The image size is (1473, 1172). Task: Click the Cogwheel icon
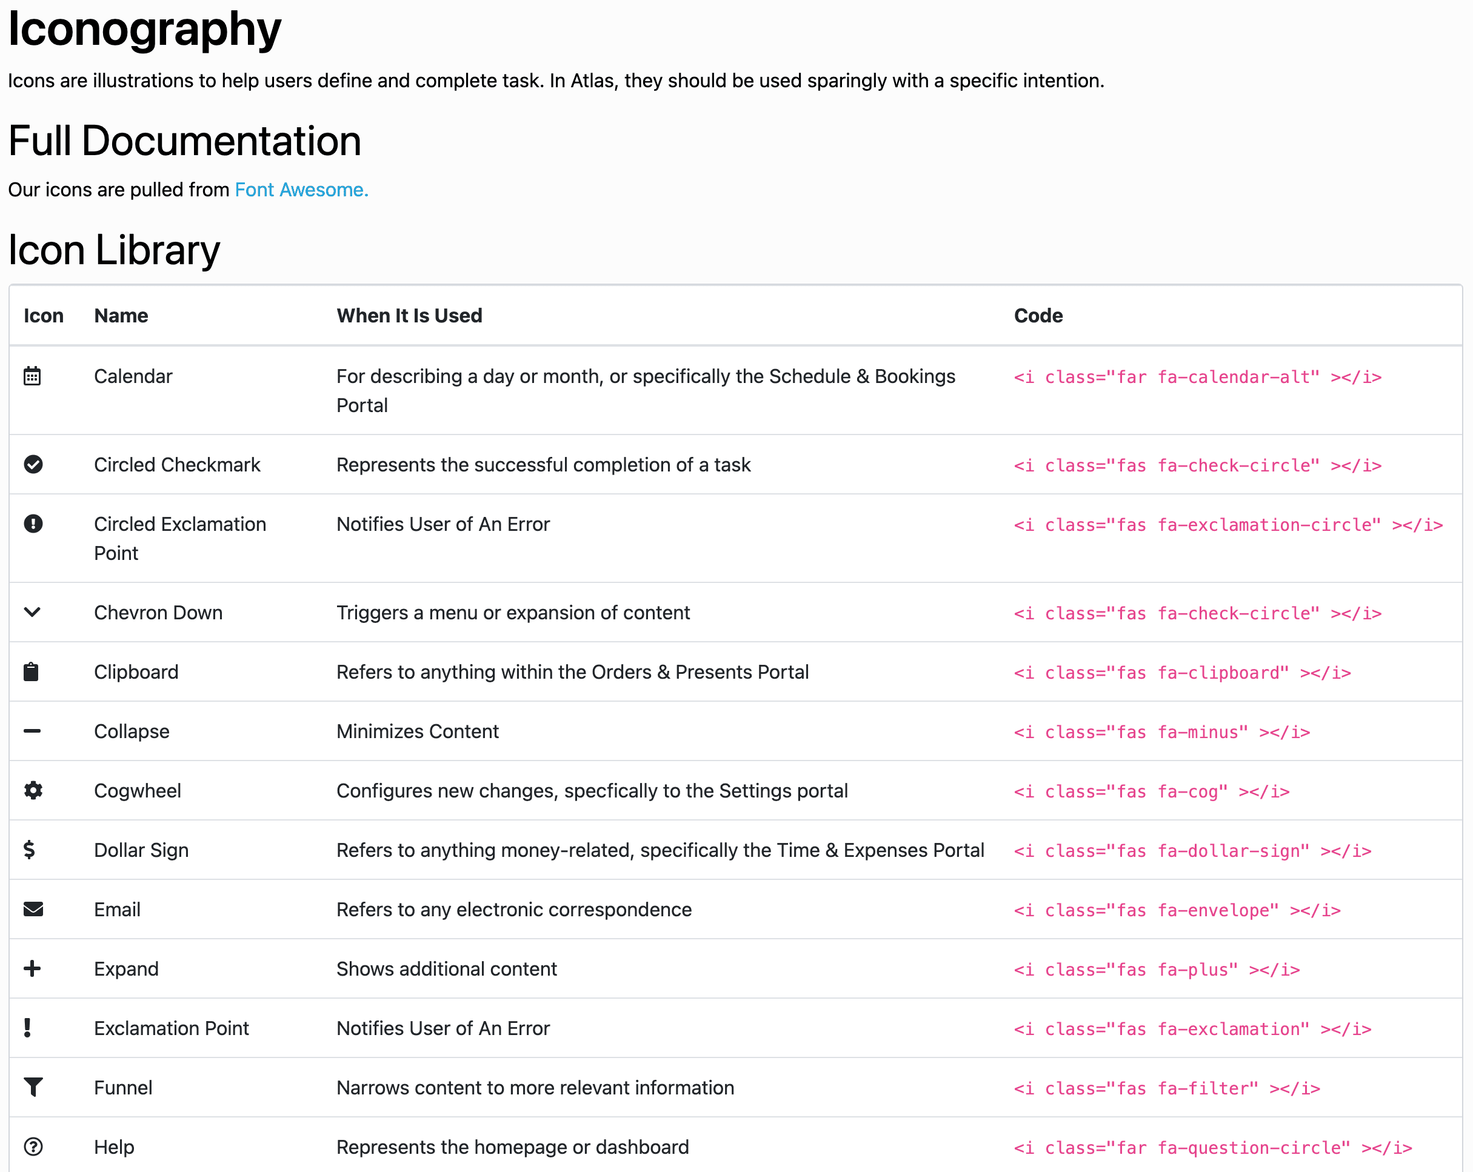click(33, 790)
